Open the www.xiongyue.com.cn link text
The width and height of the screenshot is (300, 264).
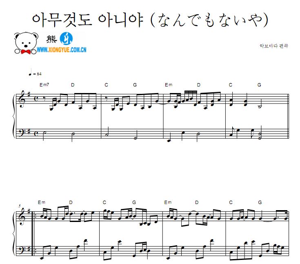tap(61, 50)
